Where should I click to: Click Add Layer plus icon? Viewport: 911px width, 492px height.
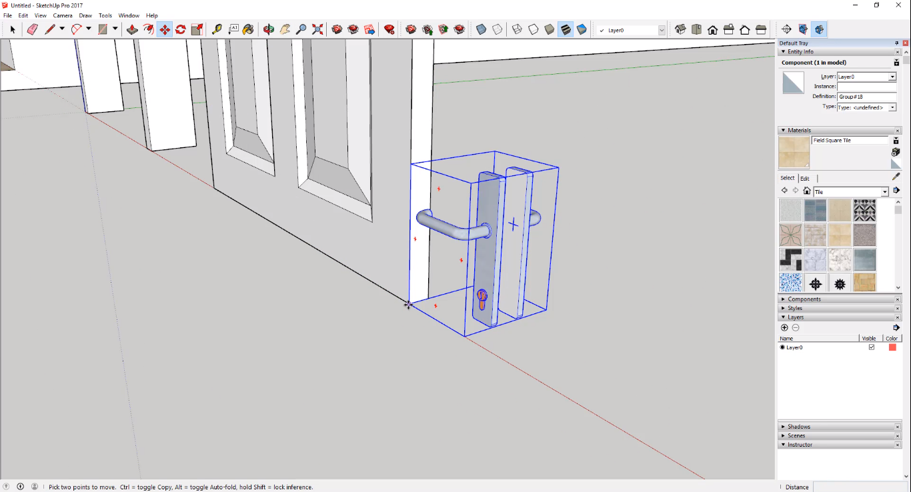(x=784, y=327)
